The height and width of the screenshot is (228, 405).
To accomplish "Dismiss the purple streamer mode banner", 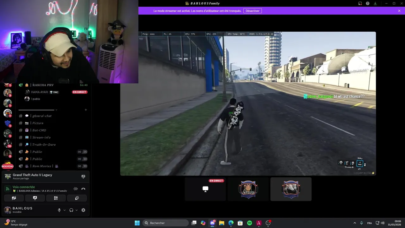I will pyautogui.click(x=399, y=11).
